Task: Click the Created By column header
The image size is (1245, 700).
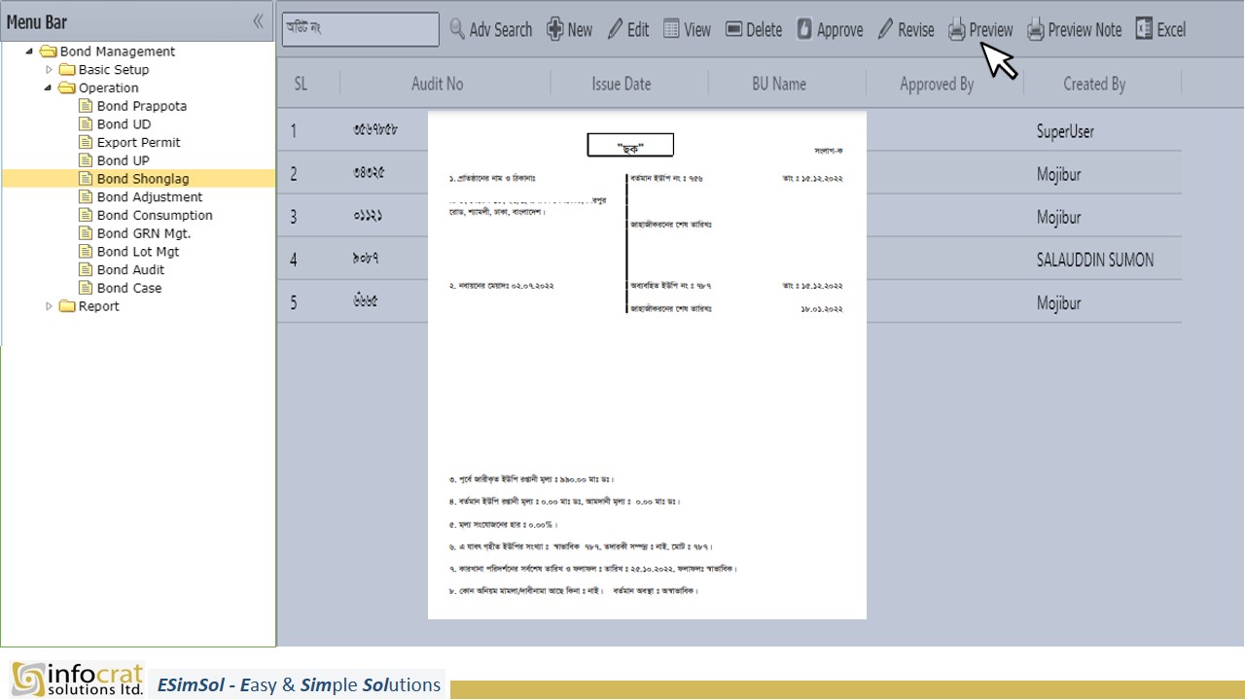Action: [1094, 84]
